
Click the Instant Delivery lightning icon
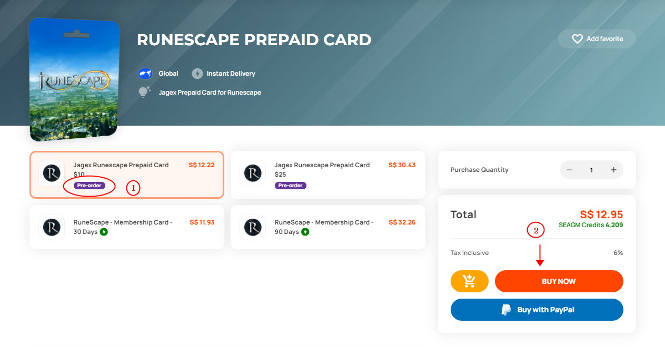(x=197, y=74)
